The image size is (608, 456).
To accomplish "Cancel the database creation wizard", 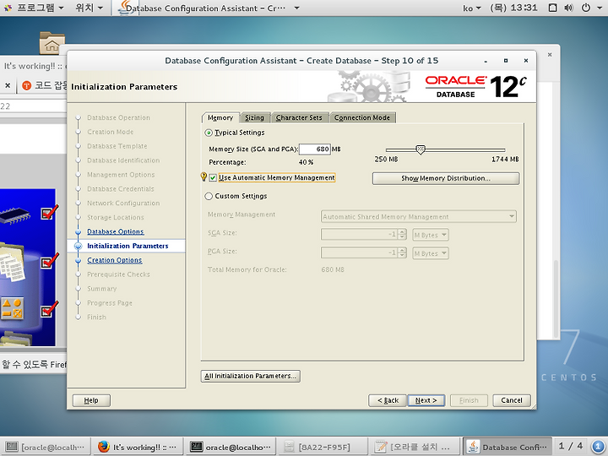I will (x=512, y=400).
